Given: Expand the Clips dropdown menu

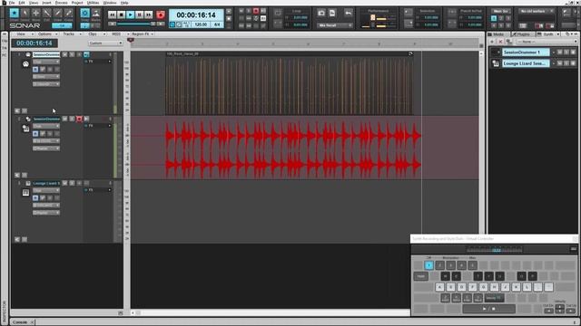Looking at the screenshot, I should [96, 34].
